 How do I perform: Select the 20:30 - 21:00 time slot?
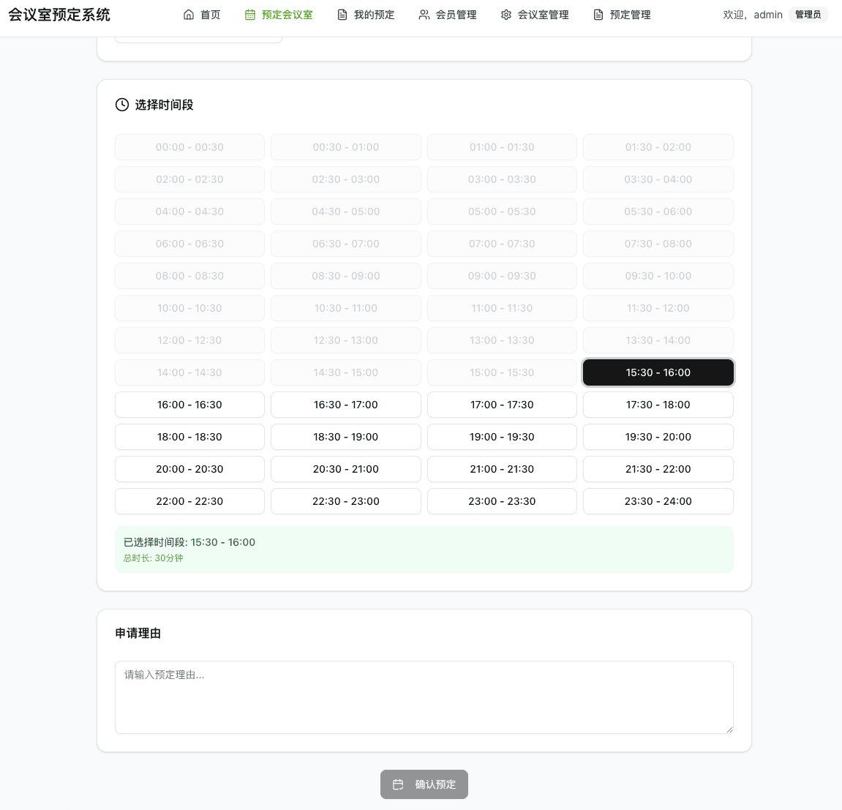345,469
